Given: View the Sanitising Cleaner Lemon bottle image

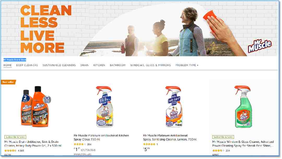Looking at the screenshot, I should [174, 107].
